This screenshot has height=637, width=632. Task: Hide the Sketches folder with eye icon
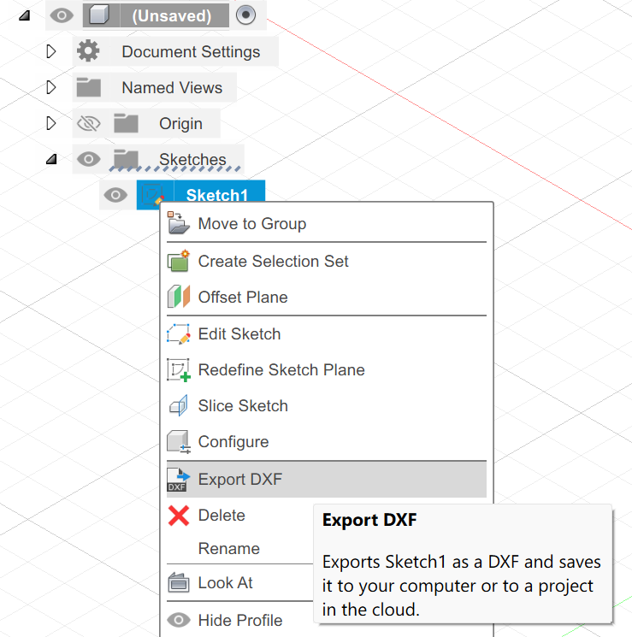[x=88, y=160]
